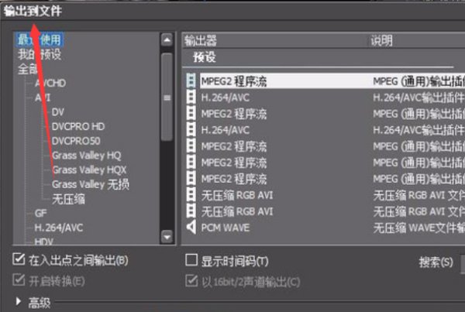Viewport: 465px width, 312px height.
Task: Select Grass Valley HQ codec entry
Action: (x=86, y=156)
